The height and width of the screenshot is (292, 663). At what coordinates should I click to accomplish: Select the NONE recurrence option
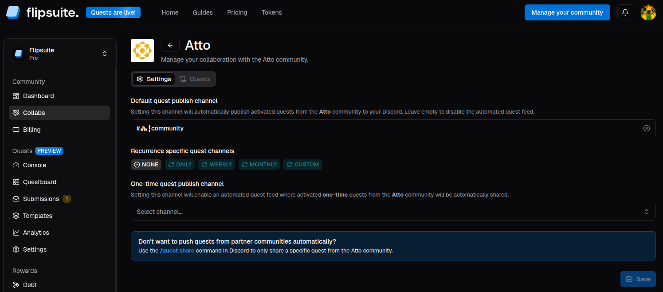point(146,165)
